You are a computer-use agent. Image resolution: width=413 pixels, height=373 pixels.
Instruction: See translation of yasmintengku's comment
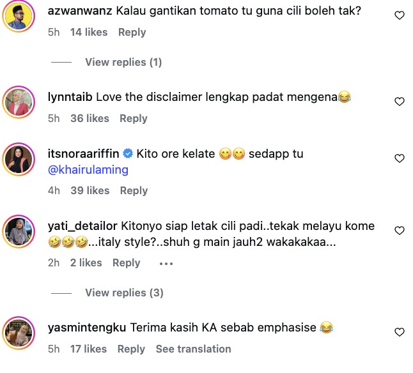[x=193, y=349]
